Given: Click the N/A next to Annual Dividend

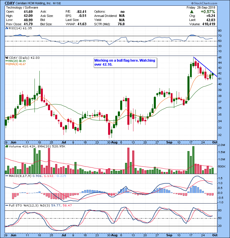Looking at the screenshot, I should 122,16.
